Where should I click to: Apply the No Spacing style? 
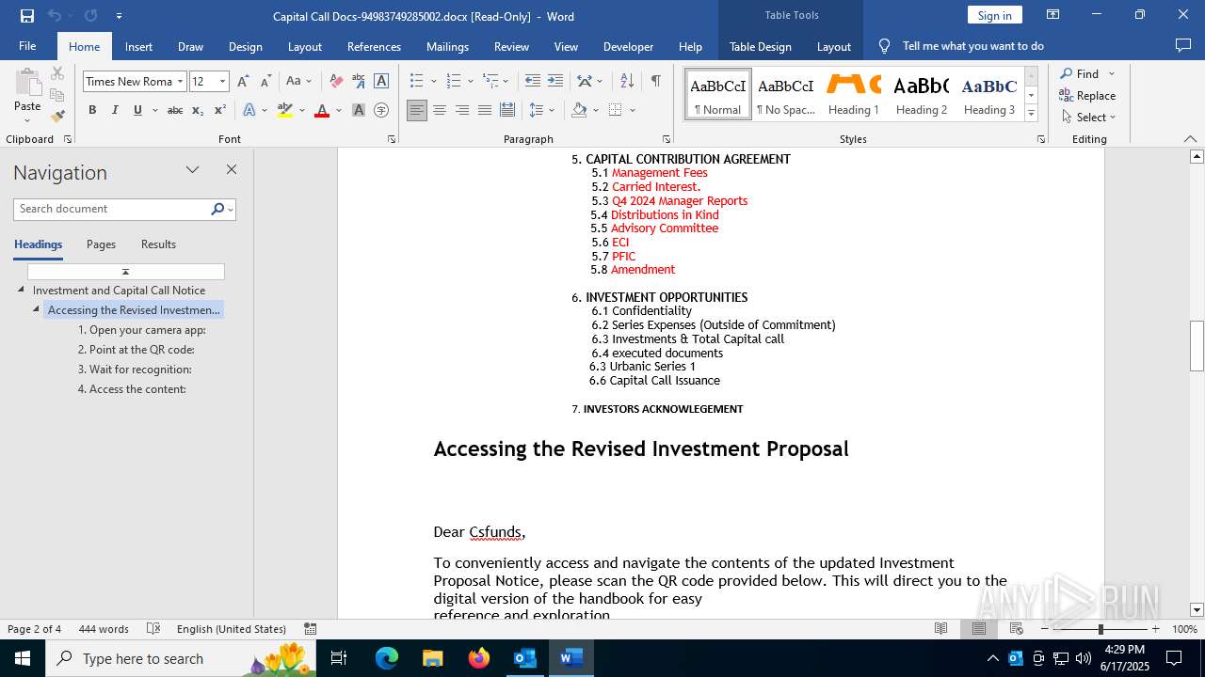click(x=786, y=94)
